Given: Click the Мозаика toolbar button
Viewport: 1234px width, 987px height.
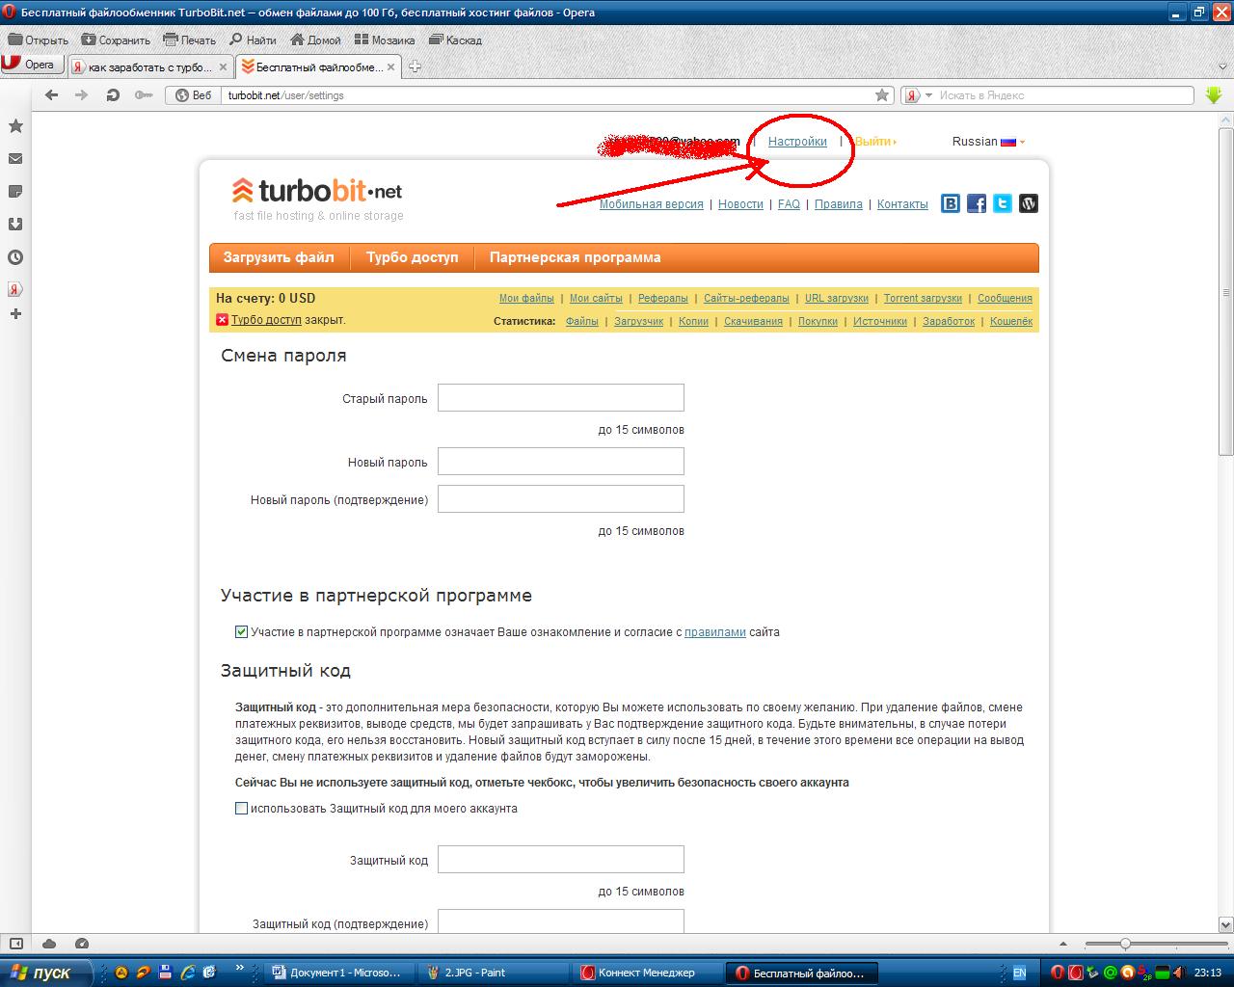Looking at the screenshot, I should pyautogui.click(x=385, y=40).
